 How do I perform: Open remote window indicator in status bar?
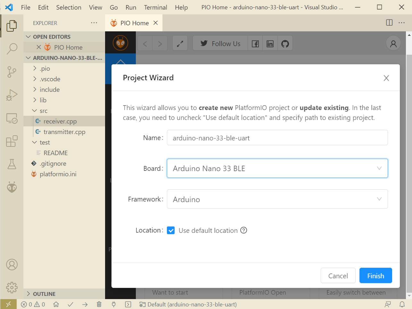pyautogui.click(x=8, y=304)
